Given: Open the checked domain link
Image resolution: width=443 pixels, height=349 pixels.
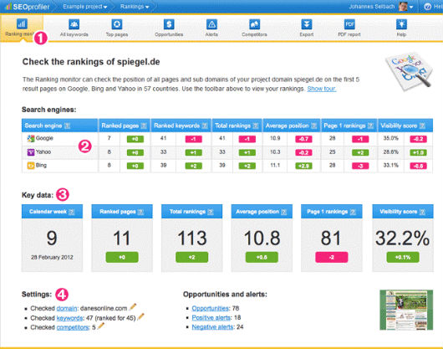Looking at the screenshot, I should [67, 308].
